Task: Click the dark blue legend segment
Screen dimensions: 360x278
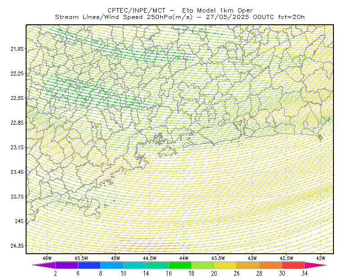Action: coord(89,265)
